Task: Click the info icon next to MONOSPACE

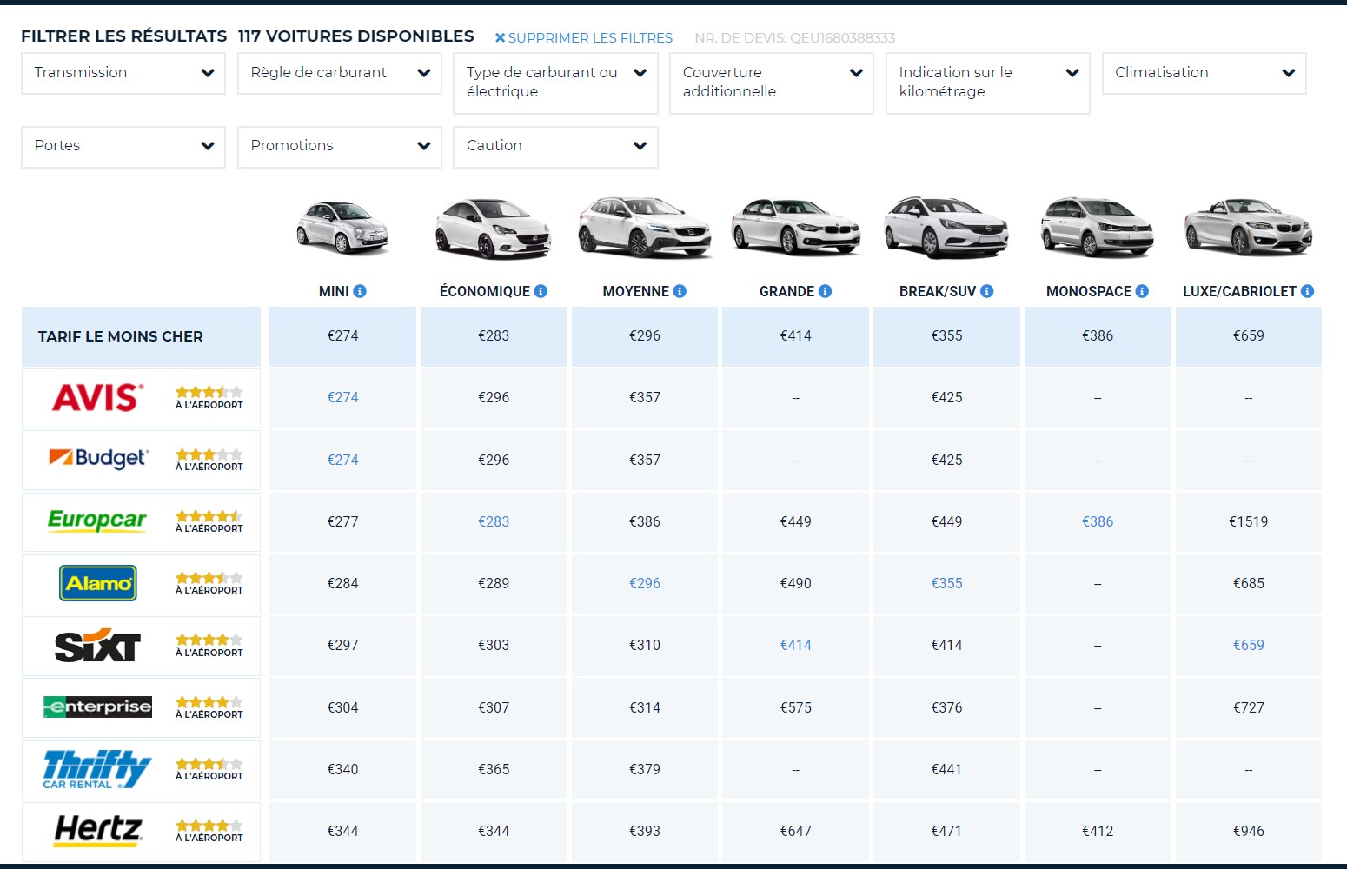Action: pos(1142,291)
